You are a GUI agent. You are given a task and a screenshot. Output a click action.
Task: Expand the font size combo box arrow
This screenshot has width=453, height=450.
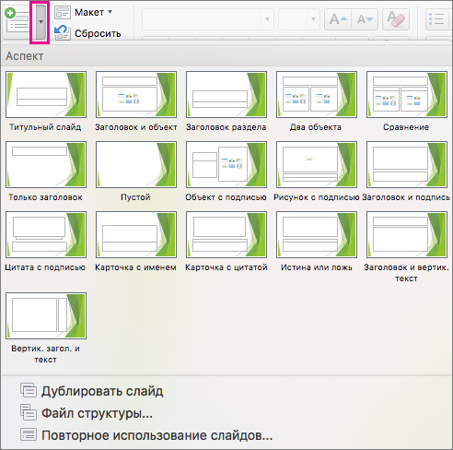pos(313,19)
